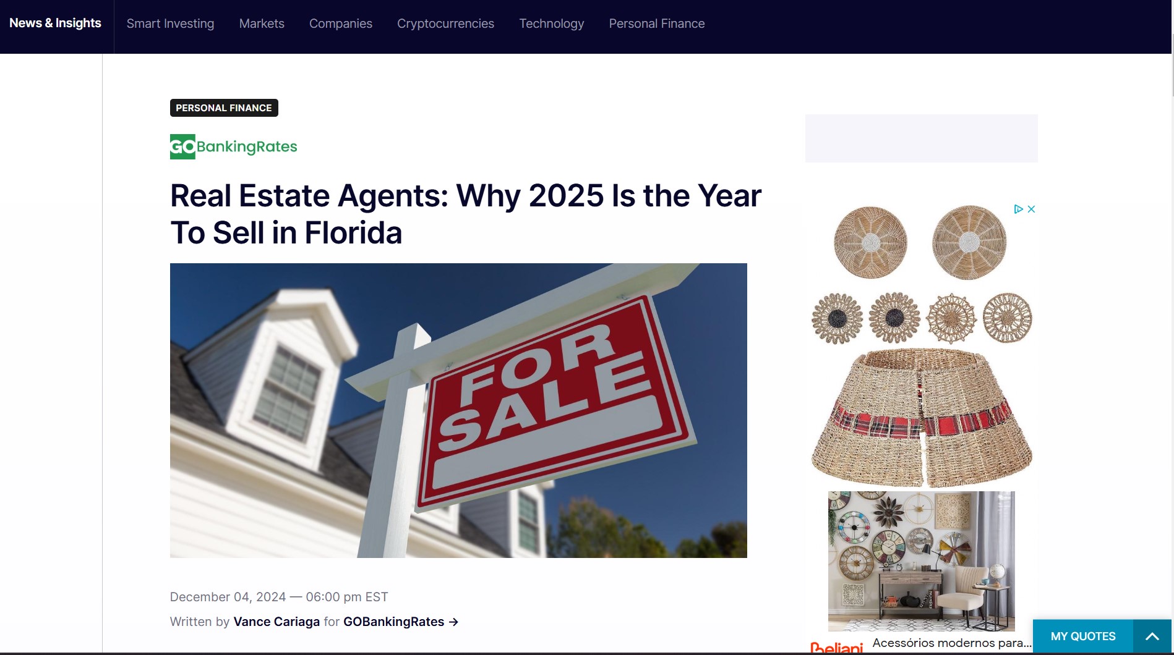
Task: Open author Vance Cariaga's page
Action: [x=276, y=622]
